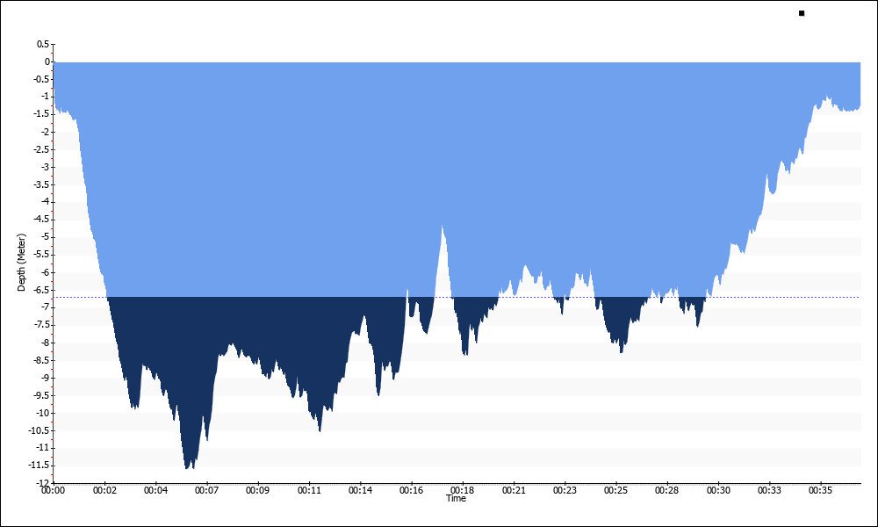Click the -2 depth axis label
This screenshot has width=878, height=527.
click(x=44, y=132)
